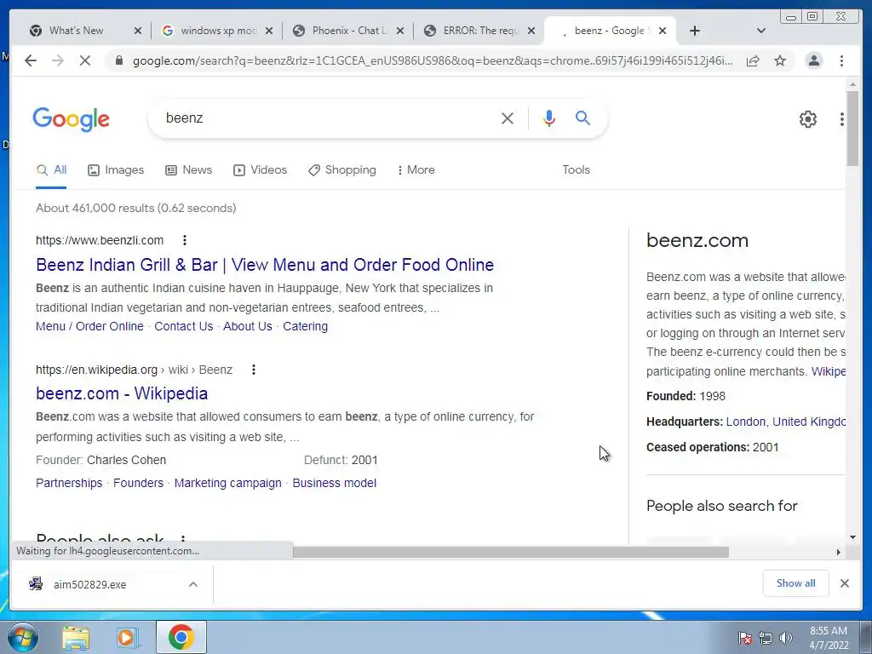Expand aim502829.exe download options

[x=193, y=584]
